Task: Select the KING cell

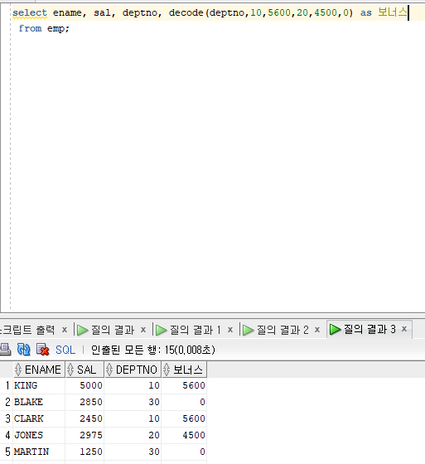Action: coord(39,385)
